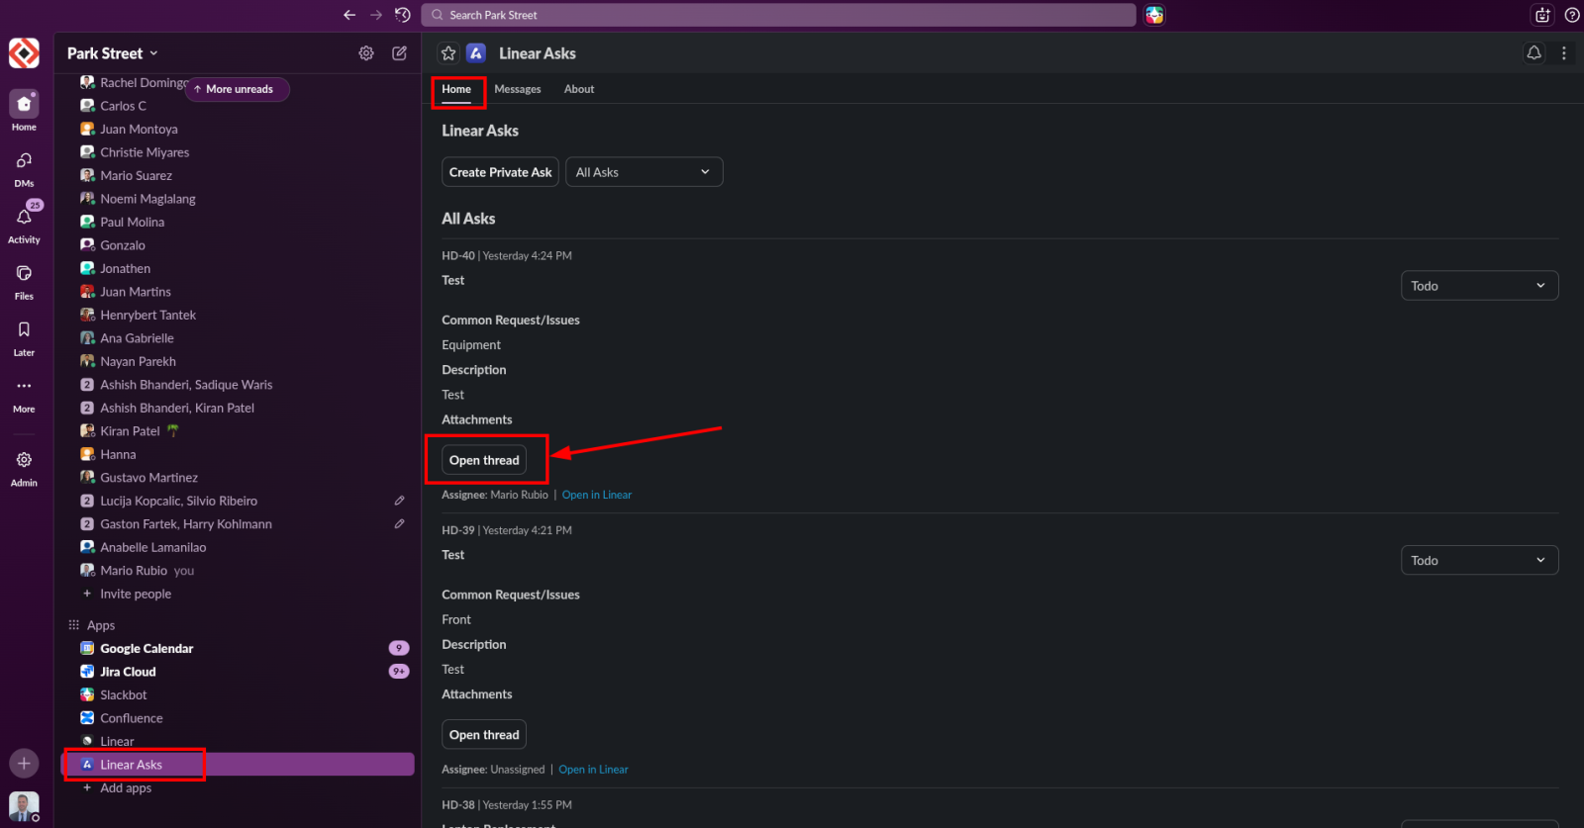Open the All Asks filter dropdown

pyautogui.click(x=643, y=172)
